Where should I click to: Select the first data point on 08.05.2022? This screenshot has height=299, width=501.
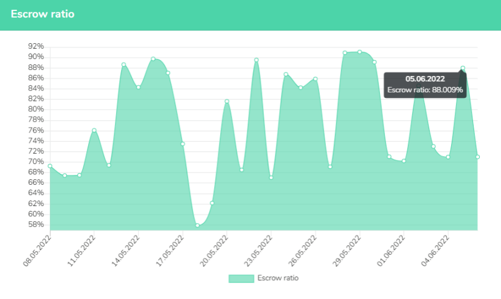pyautogui.click(x=50, y=166)
